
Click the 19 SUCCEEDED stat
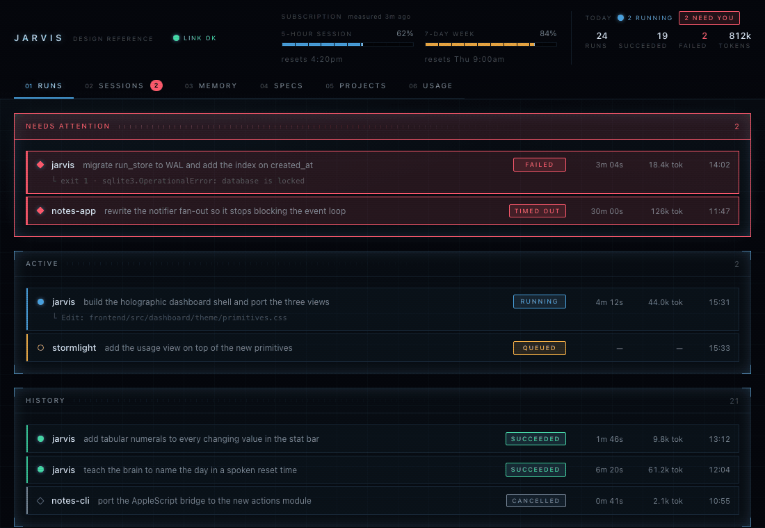(643, 40)
